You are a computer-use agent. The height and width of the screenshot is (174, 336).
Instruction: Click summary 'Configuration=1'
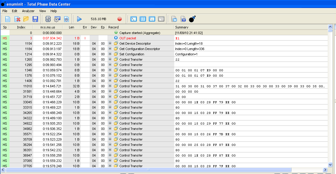[186, 54]
